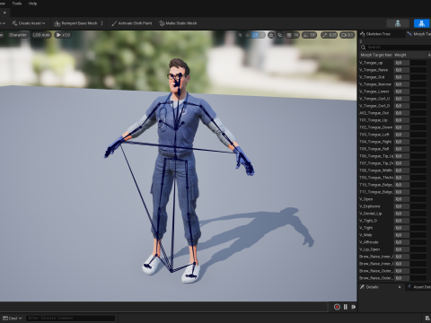
Task: Open the Help menu
Action: point(32,4)
